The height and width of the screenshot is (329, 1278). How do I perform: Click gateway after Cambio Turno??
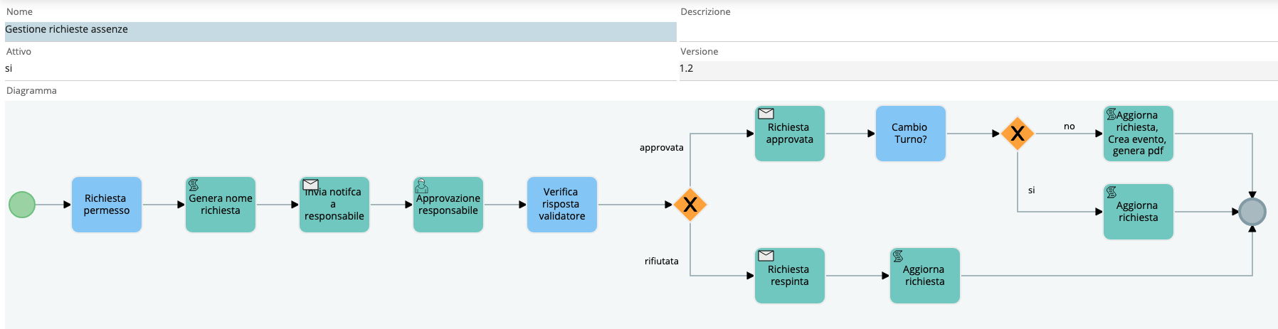(1018, 134)
